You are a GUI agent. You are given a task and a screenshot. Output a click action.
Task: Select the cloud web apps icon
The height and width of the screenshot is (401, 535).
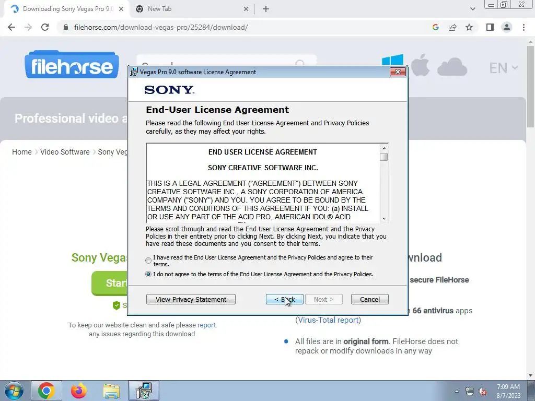452,66
